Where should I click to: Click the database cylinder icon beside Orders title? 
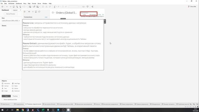pyautogui.click(x=53, y=12)
